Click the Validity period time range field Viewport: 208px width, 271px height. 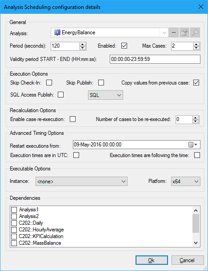click(x=155, y=59)
